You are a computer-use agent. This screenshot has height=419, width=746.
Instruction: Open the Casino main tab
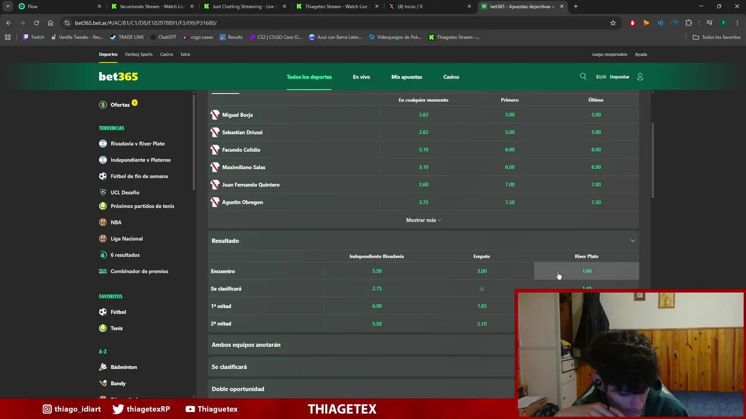(451, 77)
